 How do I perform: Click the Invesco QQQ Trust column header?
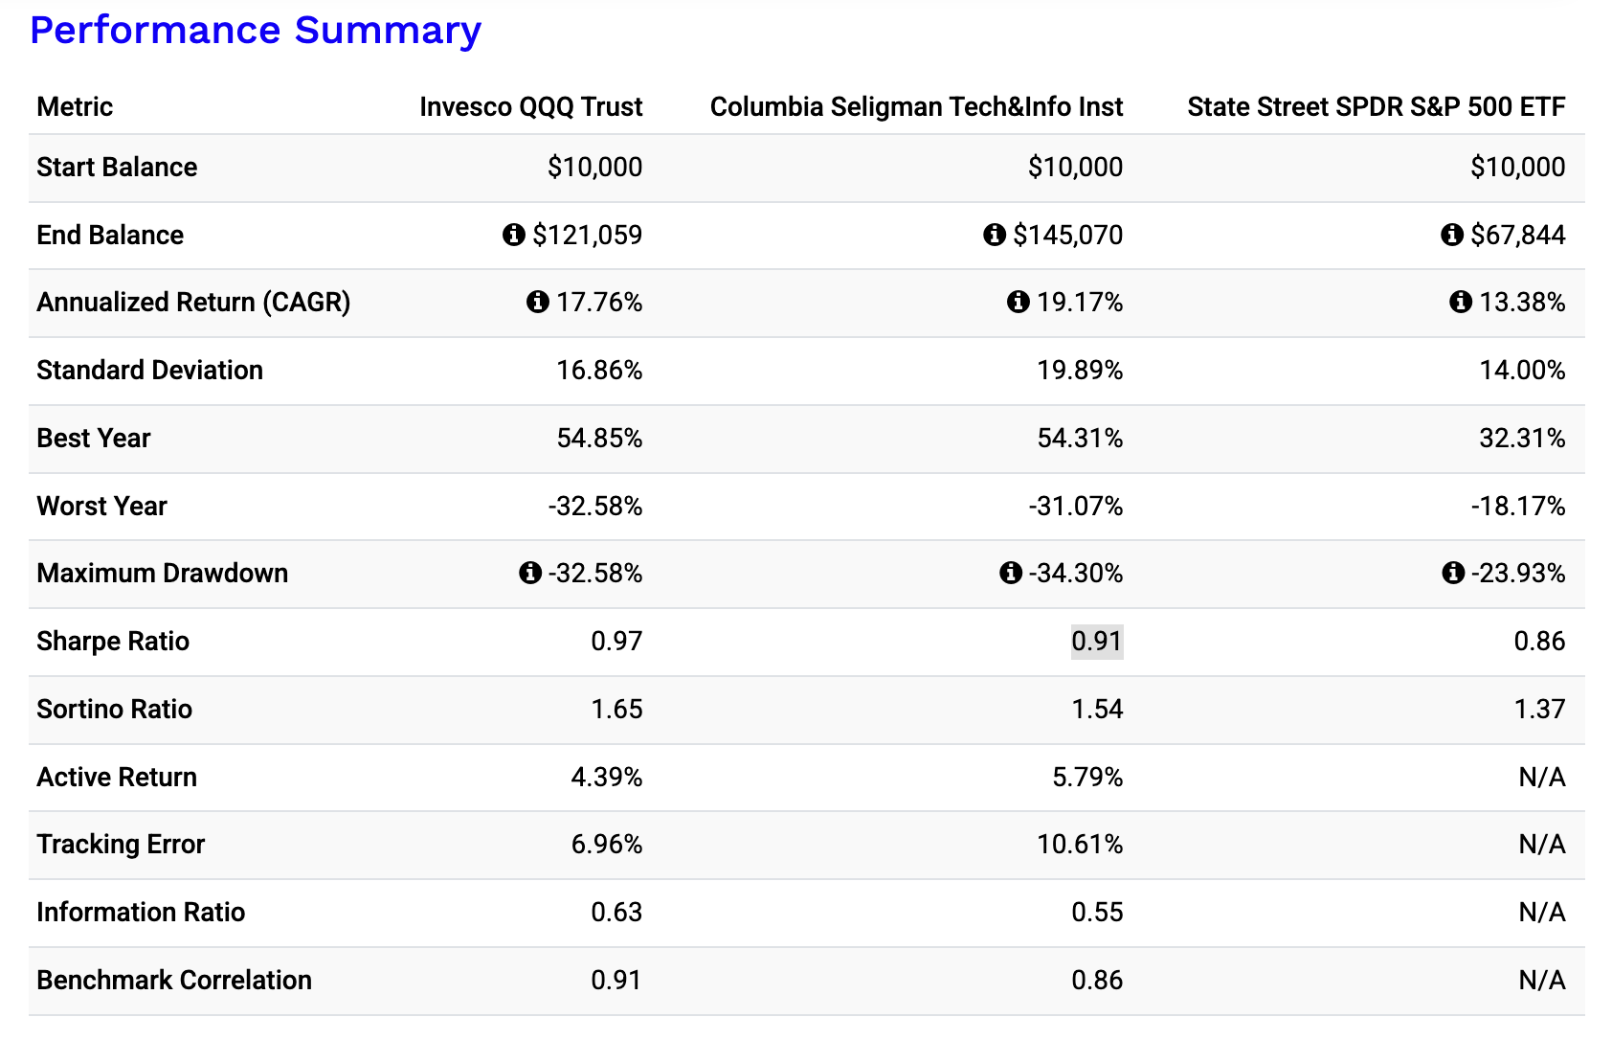click(531, 106)
